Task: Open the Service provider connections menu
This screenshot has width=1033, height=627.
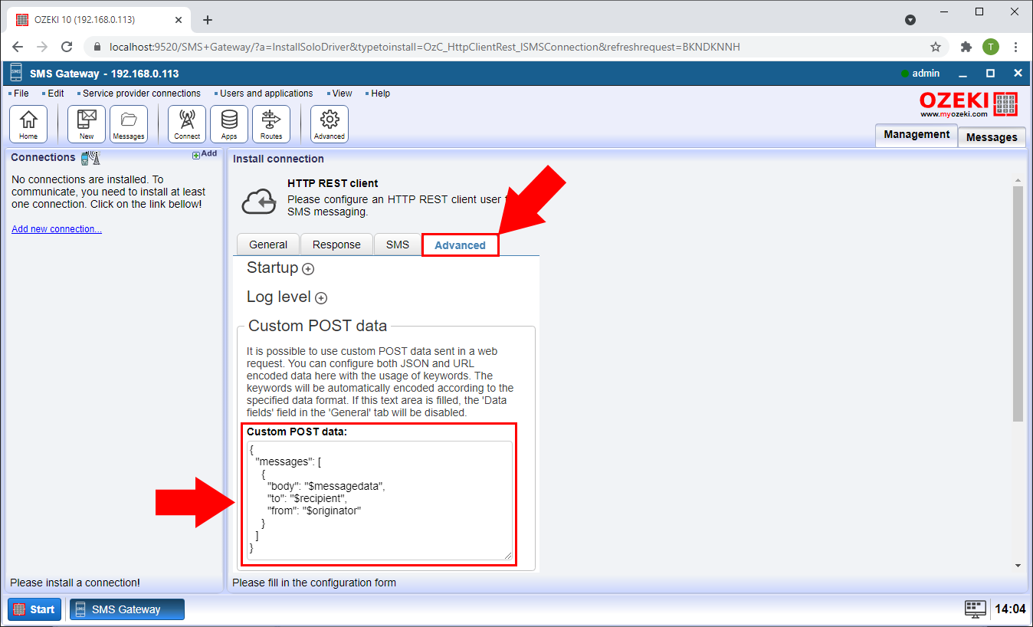Action: [141, 94]
